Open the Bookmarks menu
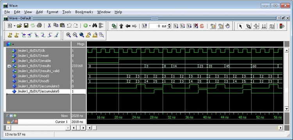The width and height of the screenshot is (293, 140). click(84, 12)
